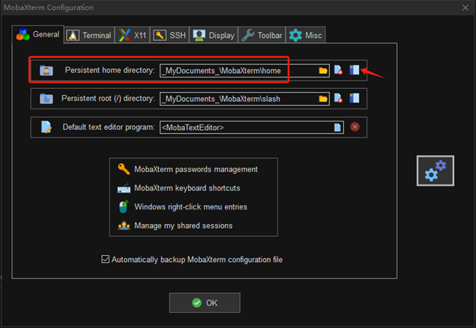The image size is (476, 328).
Task: Click the mouse icon for right-click entries
Action: [123, 207]
